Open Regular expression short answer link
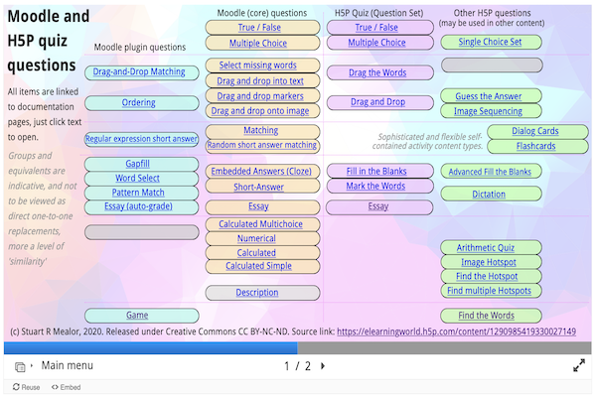 point(141,139)
